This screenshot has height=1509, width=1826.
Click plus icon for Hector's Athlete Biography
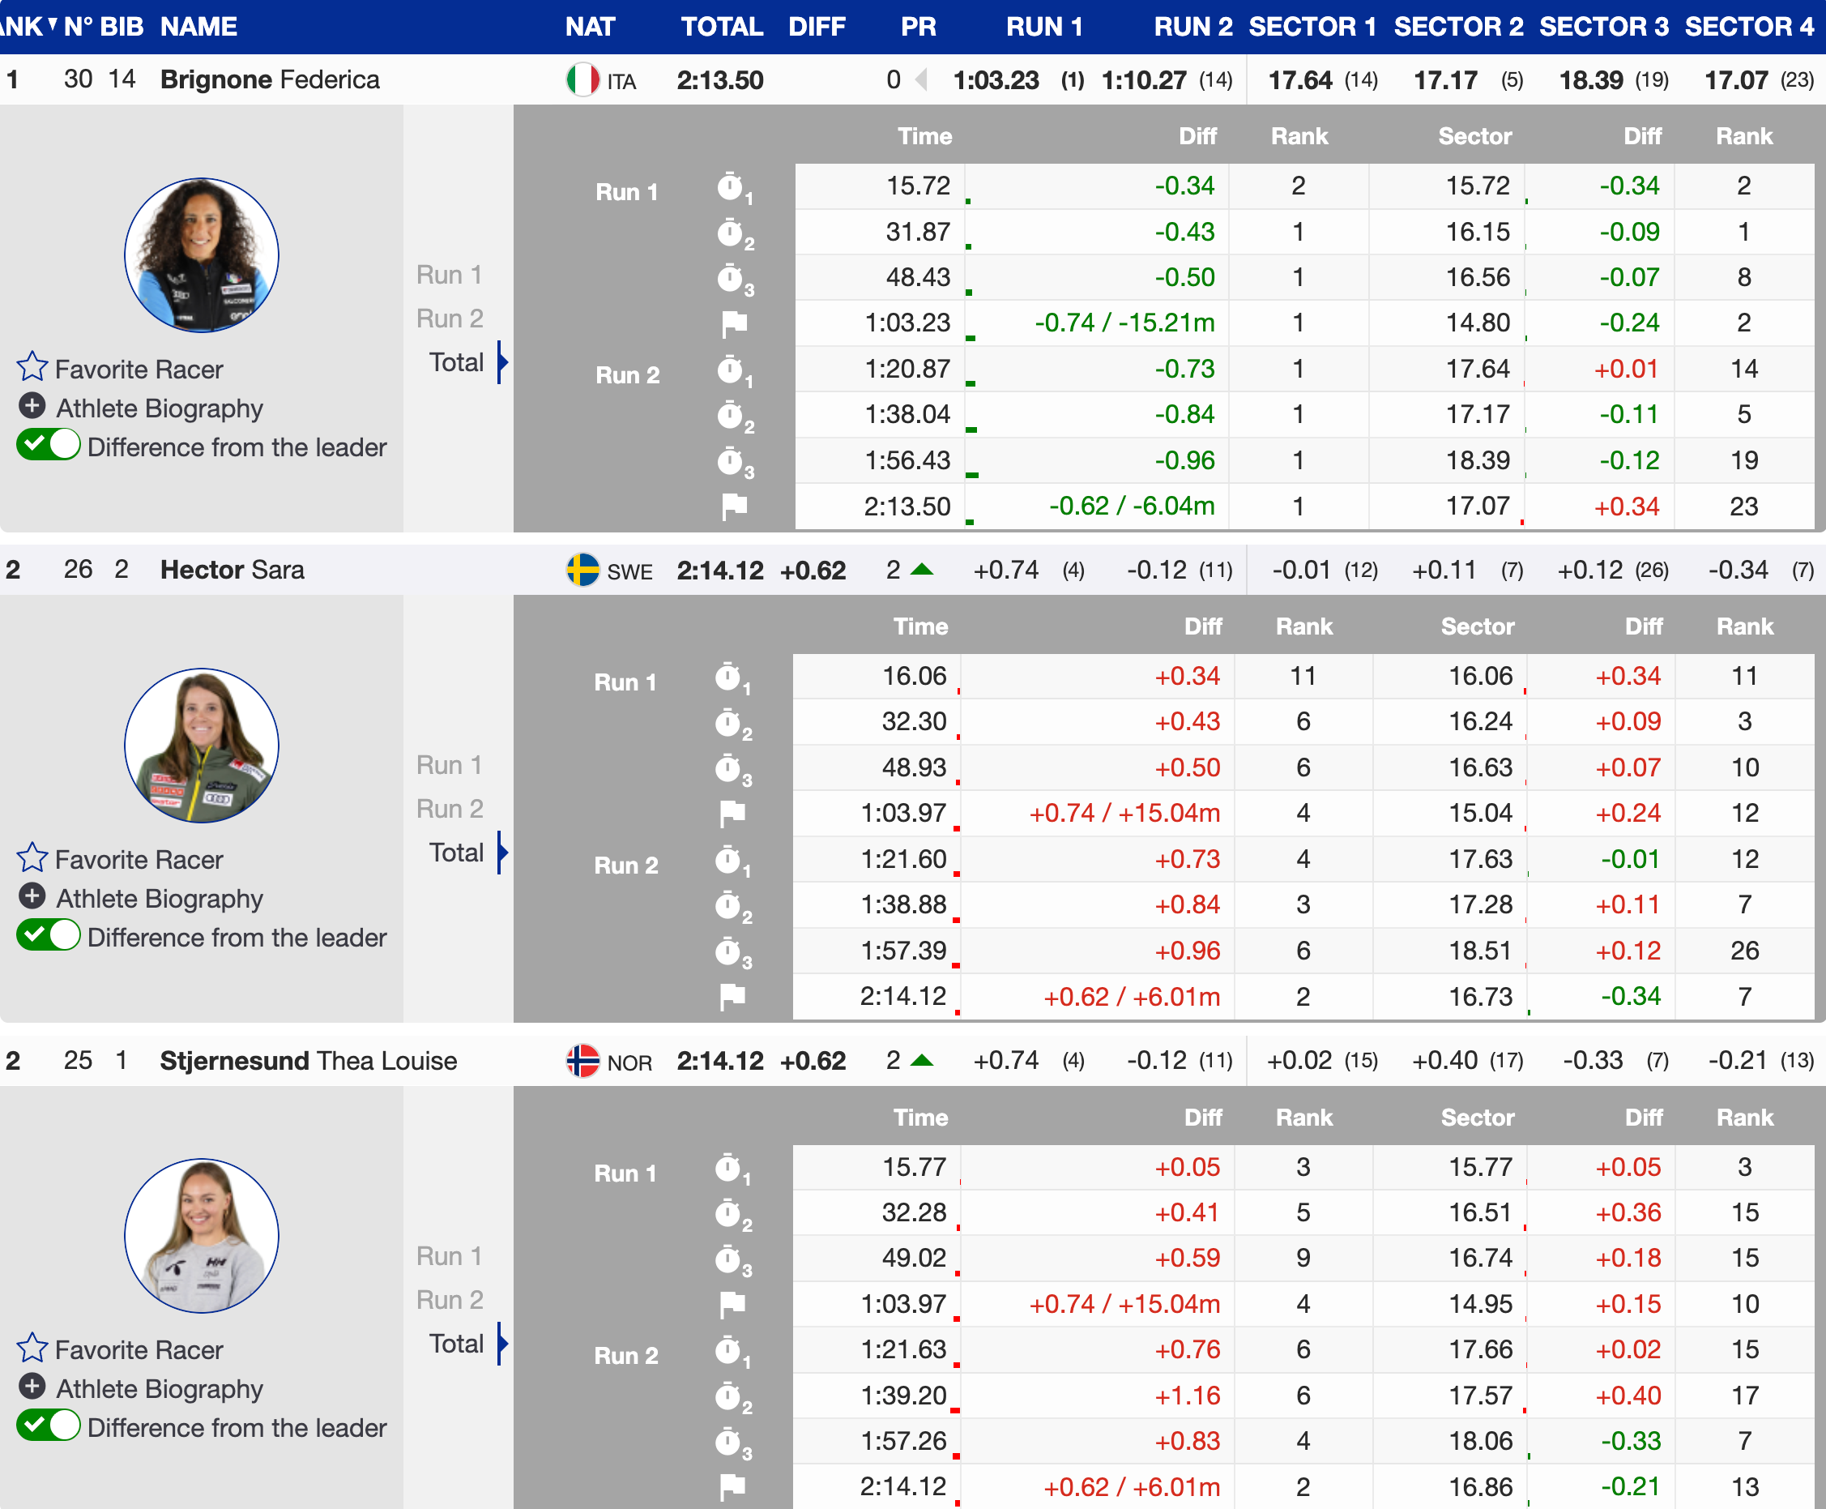coord(32,896)
